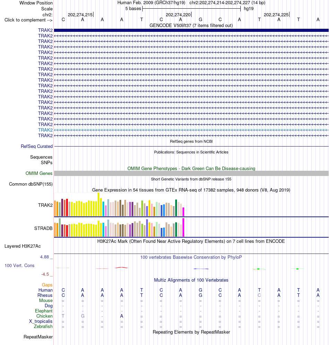329x345 pixels.
Task: Click the light-blue TRAK2 transcript arrow line
Action: (191, 130)
